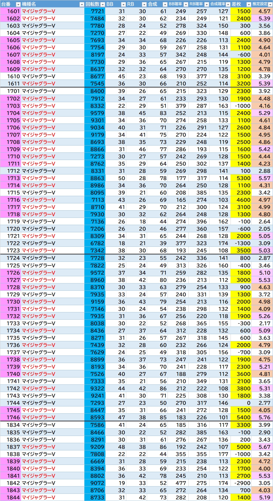The width and height of the screenshot is (273, 501).
Task: Click the 6669 回転数 cell
Action: coord(95,461)
